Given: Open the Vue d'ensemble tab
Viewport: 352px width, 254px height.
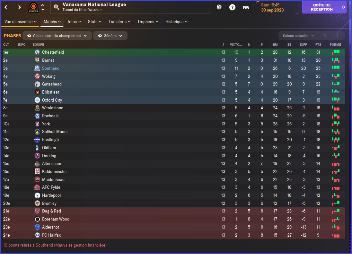Looking at the screenshot, I should pos(21,22).
